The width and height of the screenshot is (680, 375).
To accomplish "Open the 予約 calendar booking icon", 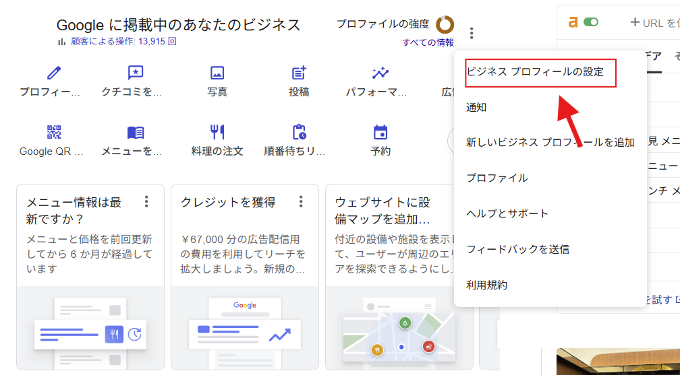I will [x=380, y=132].
